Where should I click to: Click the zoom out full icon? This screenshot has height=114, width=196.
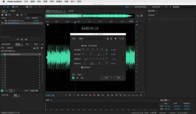click(124, 95)
